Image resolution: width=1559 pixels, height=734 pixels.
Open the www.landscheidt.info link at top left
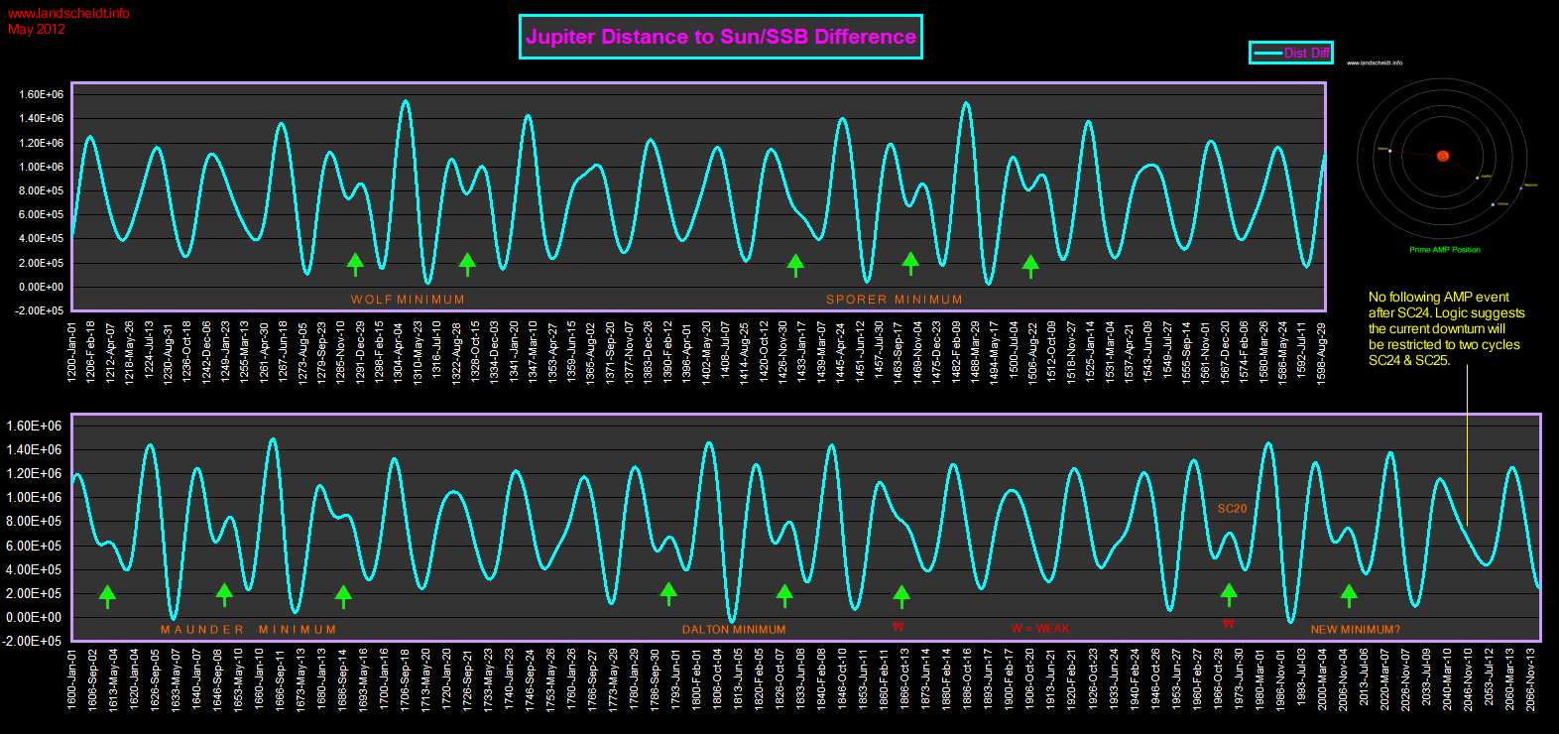pos(68,14)
